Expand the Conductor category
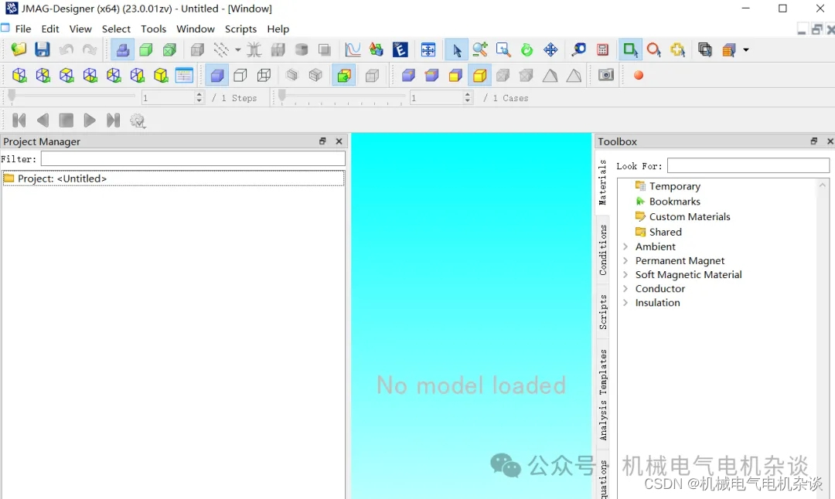The width and height of the screenshot is (835, 499). click(x=625, y=288)
